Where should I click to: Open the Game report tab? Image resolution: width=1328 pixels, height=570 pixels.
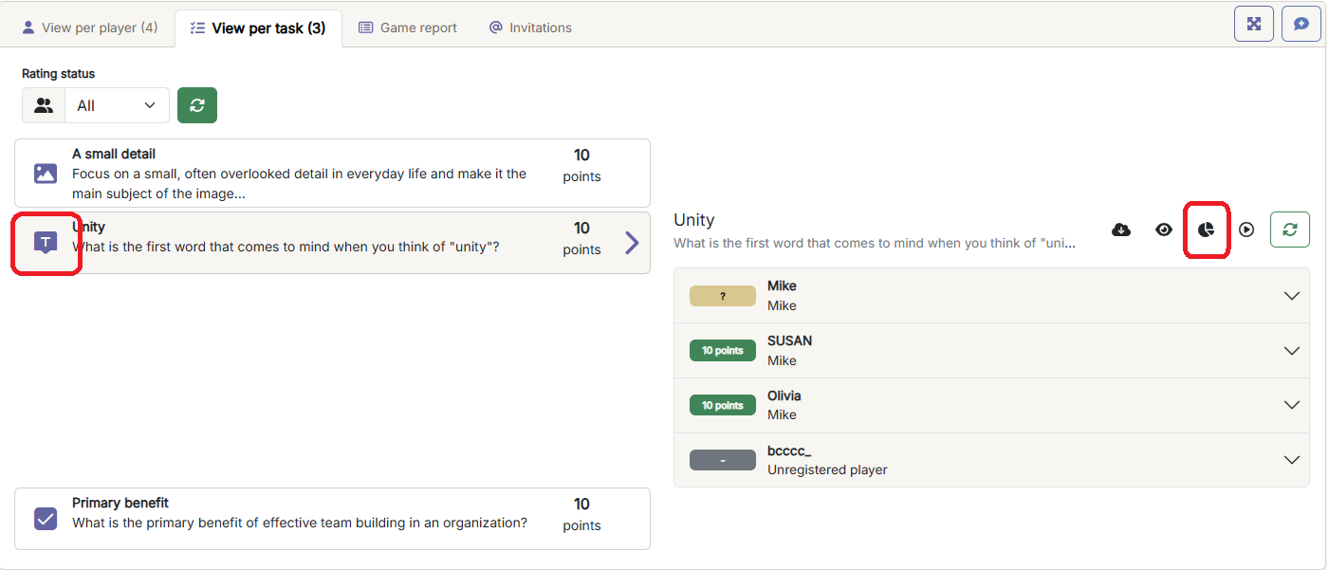click(x=408, y=28)
